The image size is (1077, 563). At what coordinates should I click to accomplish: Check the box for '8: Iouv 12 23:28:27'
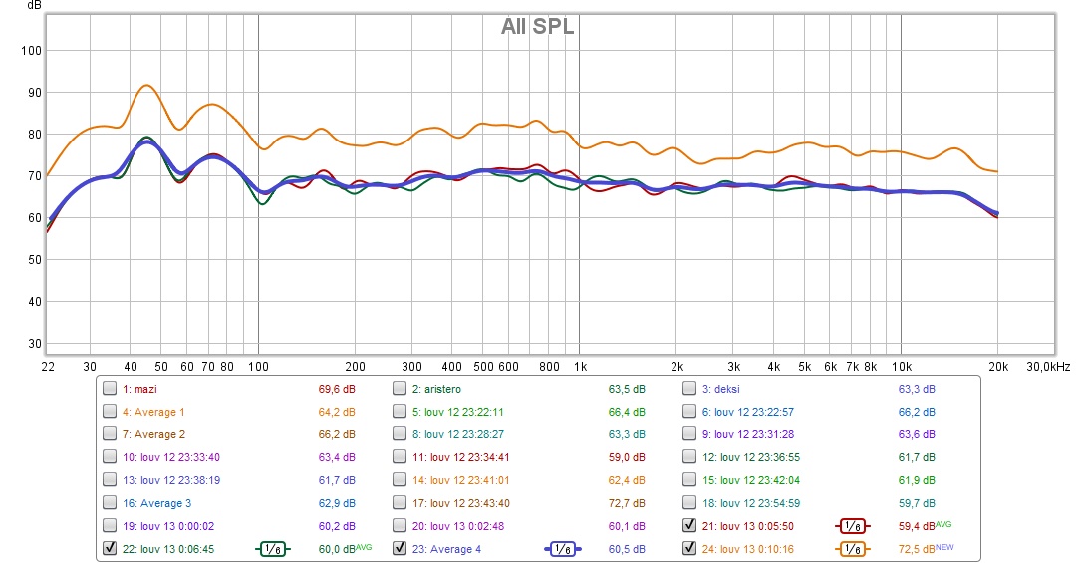400,433
